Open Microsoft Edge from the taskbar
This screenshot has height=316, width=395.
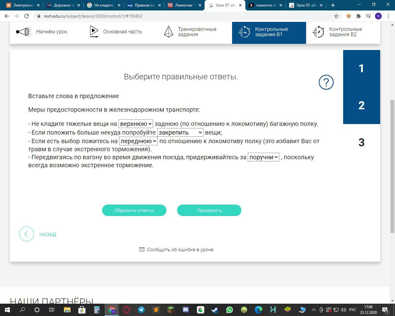point(259,310)
